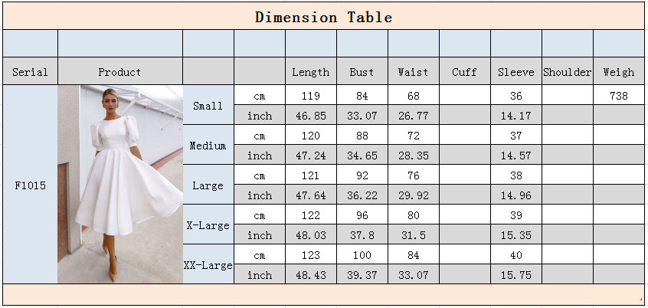Select the Small length cell 46.85

click(x=311, y=115)
